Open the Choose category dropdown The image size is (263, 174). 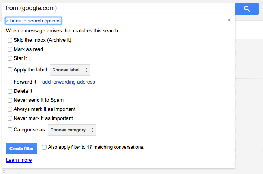[72, 130]
